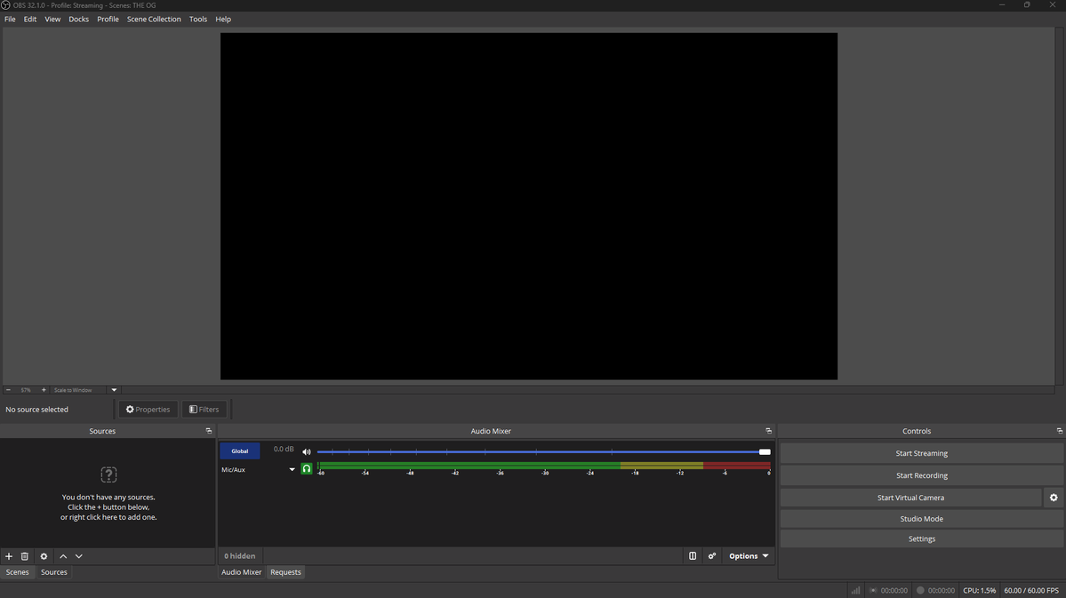Click the 0 hidden mixer button
Viewport: 1066px width, 598px height.
pos(240,556)
